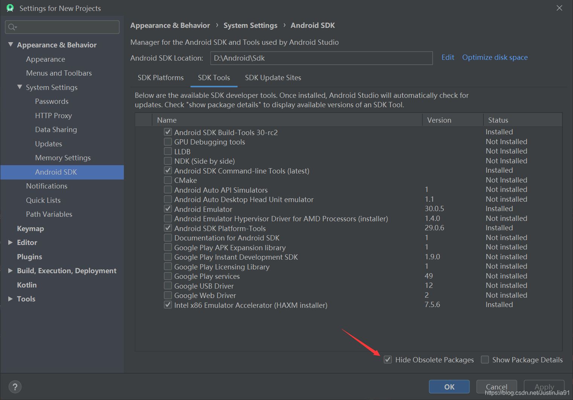Open SDK Update Sites tab

point(273,78)
